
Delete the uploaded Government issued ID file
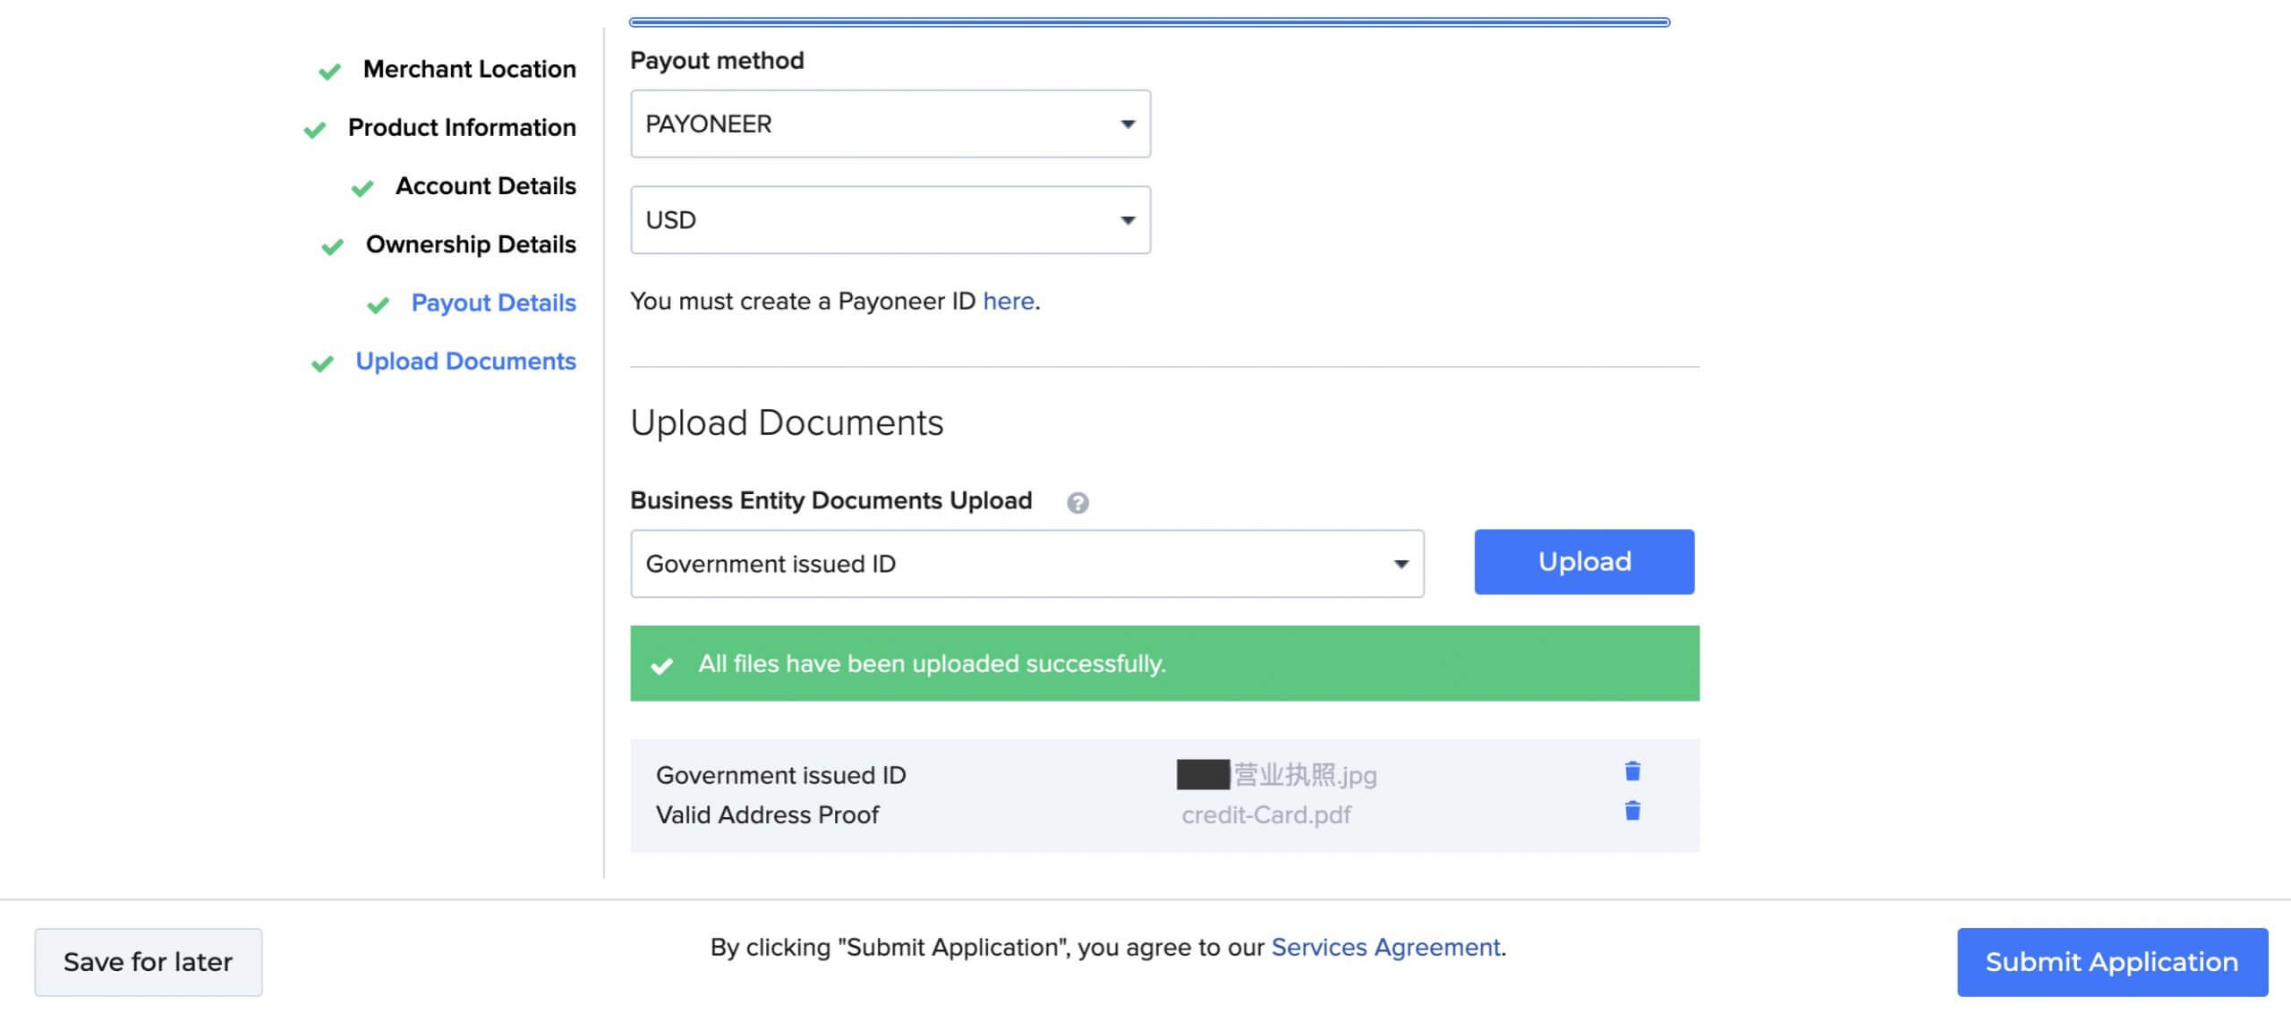[1632, 771]
